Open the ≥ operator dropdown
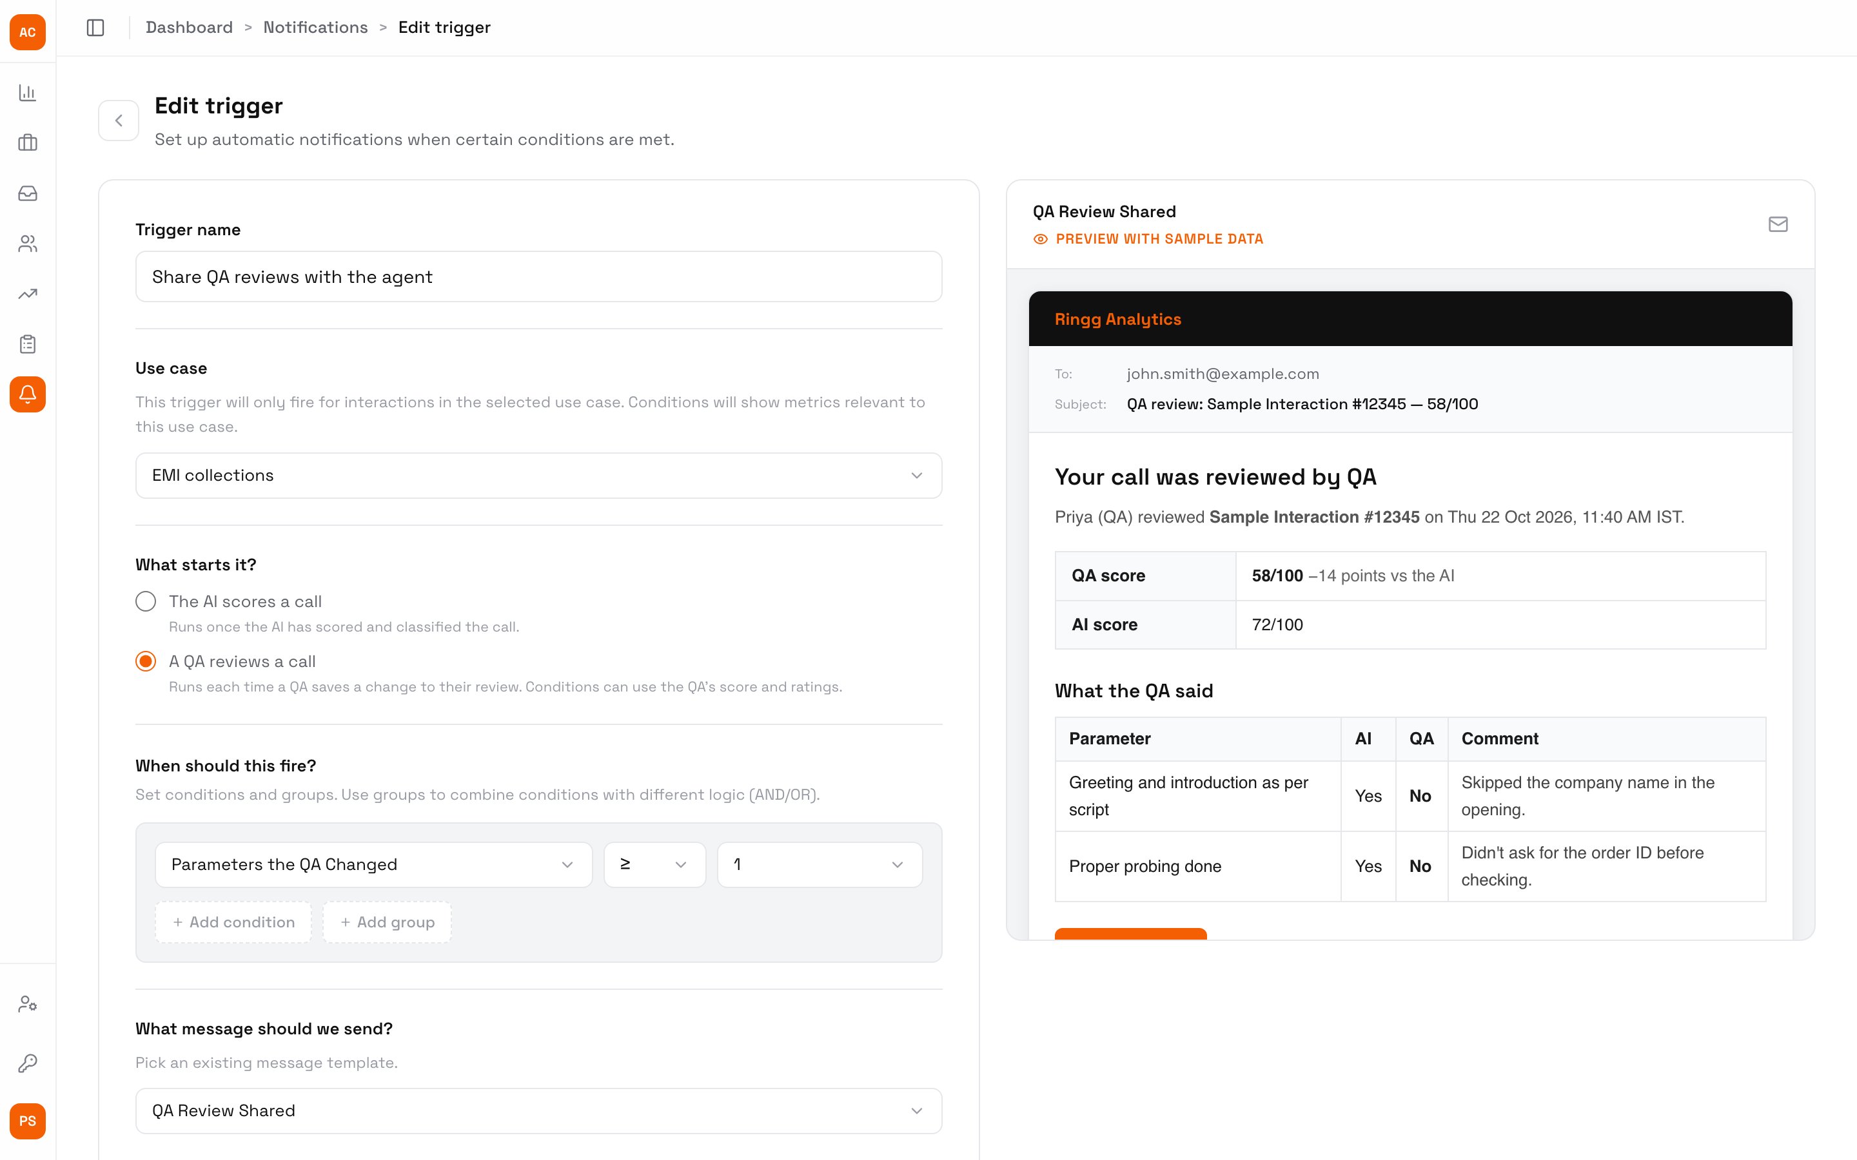Viewport: 1857px width, 1160px height. (x=654, y=865)
